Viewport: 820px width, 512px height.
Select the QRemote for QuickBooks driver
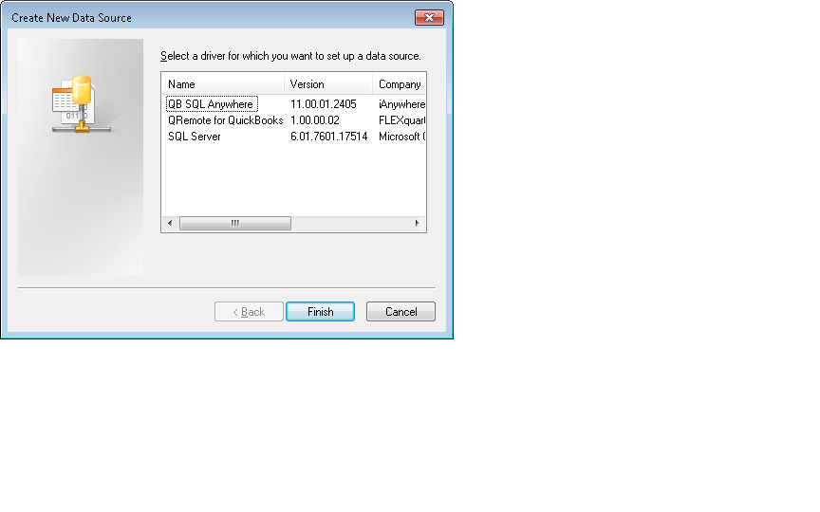coord(225,120)
